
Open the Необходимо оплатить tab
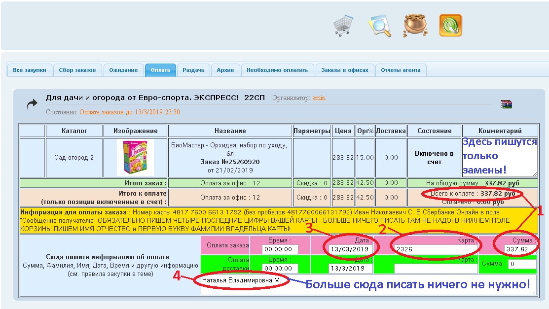(x=277, y=70)
